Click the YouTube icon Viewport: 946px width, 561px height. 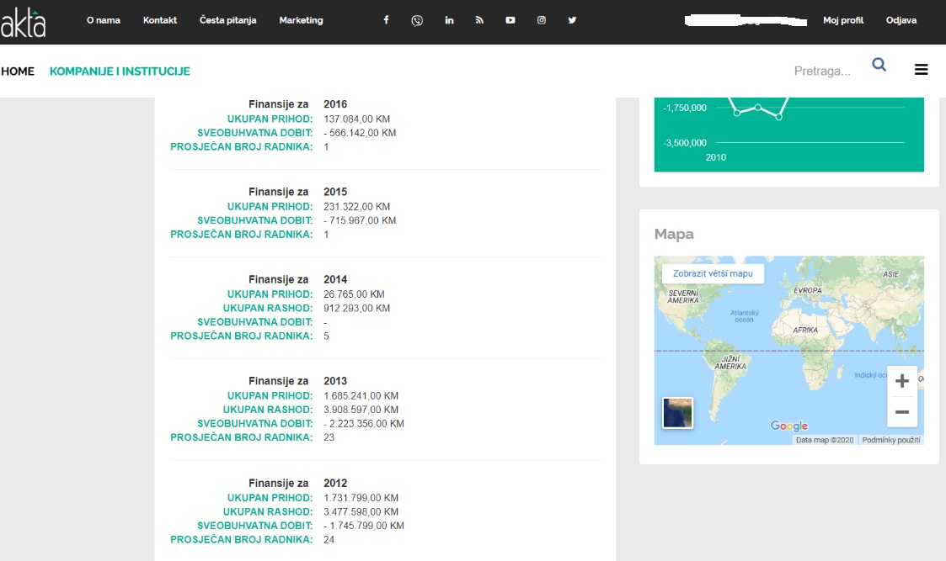coord(510,20)
